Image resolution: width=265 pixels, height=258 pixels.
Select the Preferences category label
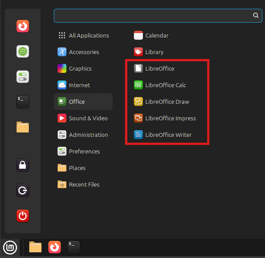(x=84, y=152)
